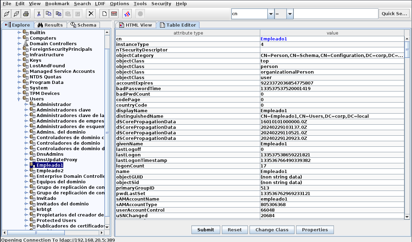Image resolution: width=412 pixels, height=242 pixels.
Task: Open the Tools menu
Action: point(140,4)
